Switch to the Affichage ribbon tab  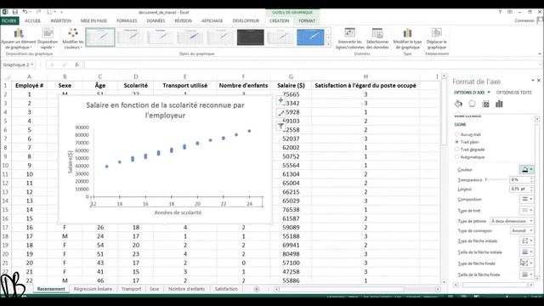212,20
